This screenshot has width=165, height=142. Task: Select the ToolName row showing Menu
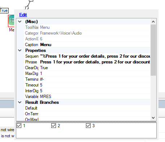[x=87, y=27]
